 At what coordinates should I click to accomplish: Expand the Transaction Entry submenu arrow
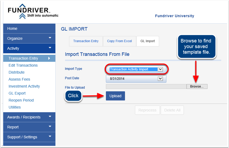[49, 58]
